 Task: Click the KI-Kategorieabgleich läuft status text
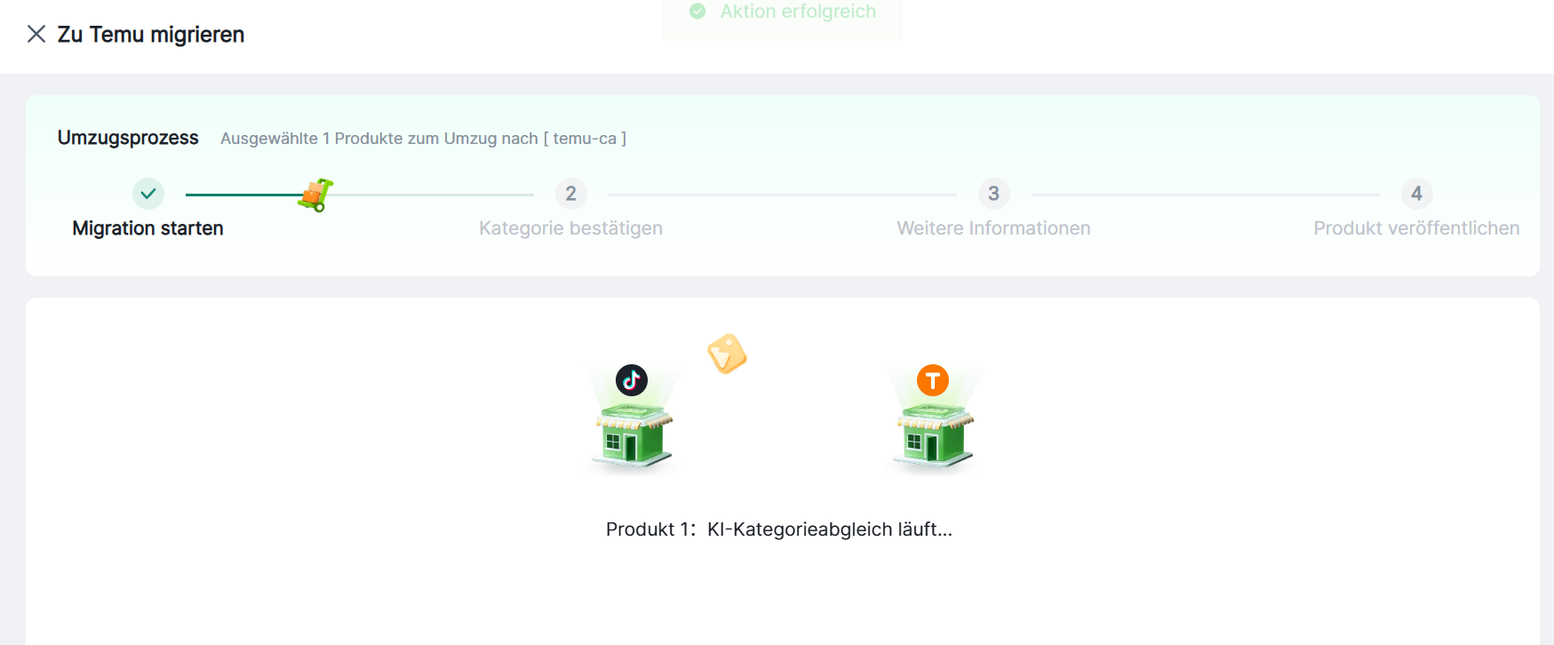pos(830,530)
